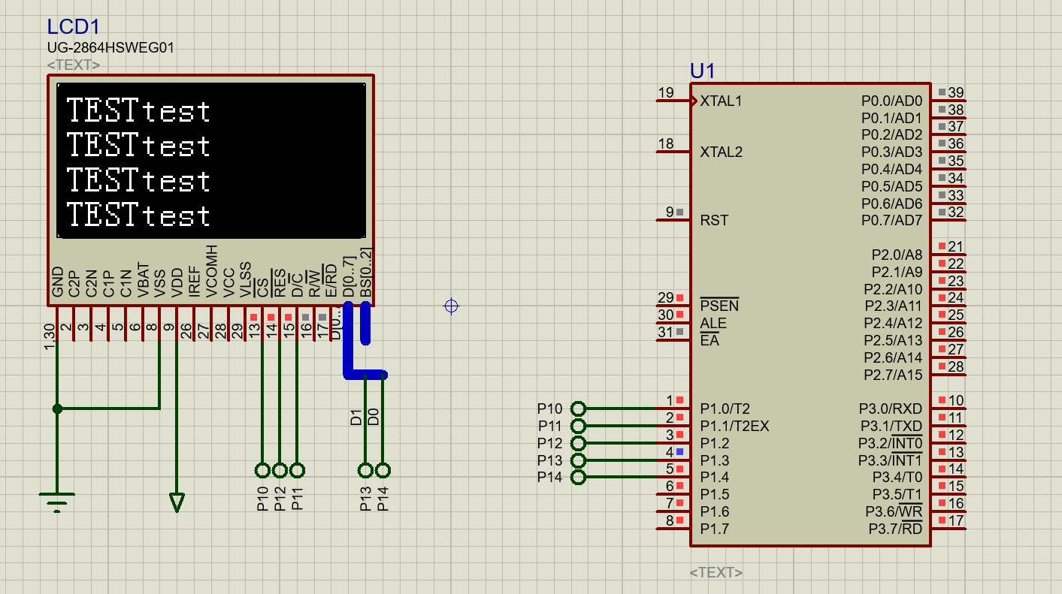This screenshot has width=1062, height=594.
Task: Click the origin crosshair marker between components
Action: pos(451,306)
